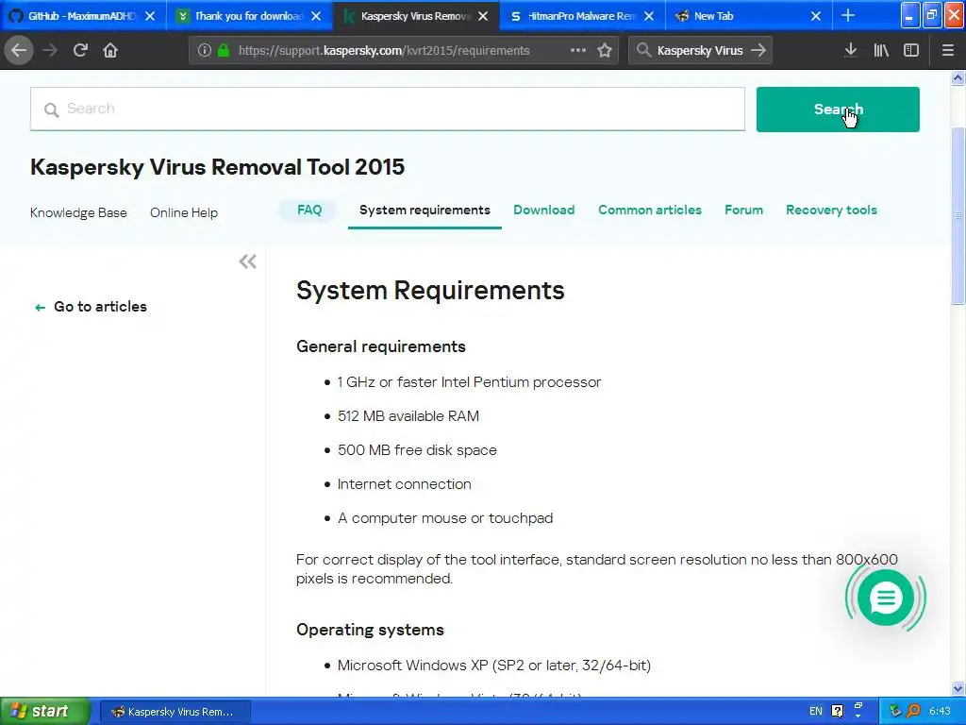
Task: Open the Windows start button
Action: point(45,711)
